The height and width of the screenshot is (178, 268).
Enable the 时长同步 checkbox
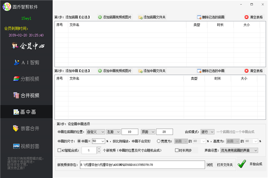(177, 150)
